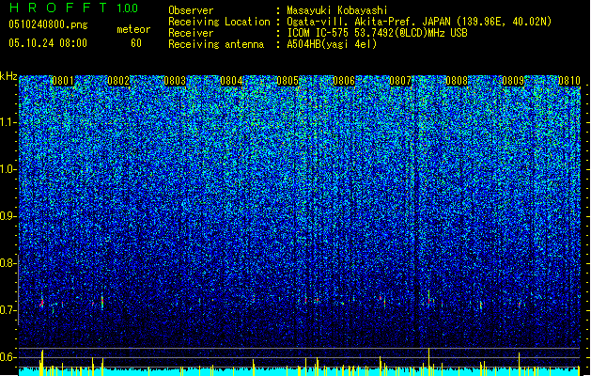Viewport: 591px width, 376px height.
Task: Click the kHz axis unit label
Action: 8,76
